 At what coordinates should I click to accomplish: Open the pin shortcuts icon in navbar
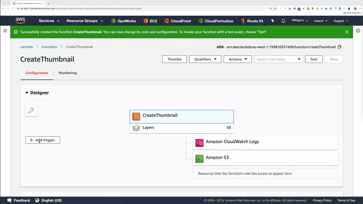[273, 21]
